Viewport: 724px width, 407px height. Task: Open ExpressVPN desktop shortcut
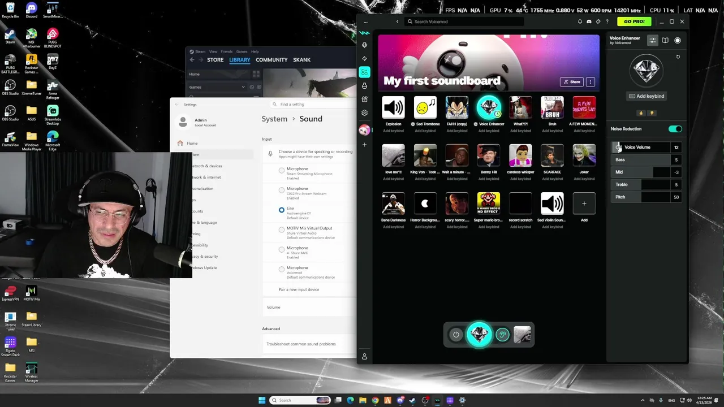[10, 293]
